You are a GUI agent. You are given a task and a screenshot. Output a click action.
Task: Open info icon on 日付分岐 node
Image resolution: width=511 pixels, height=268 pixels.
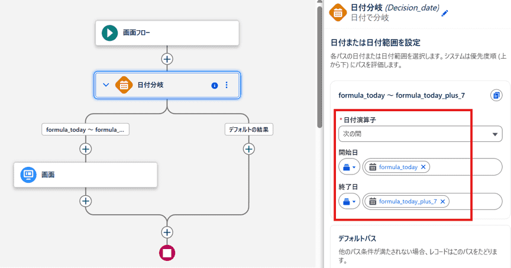point(215,85)
